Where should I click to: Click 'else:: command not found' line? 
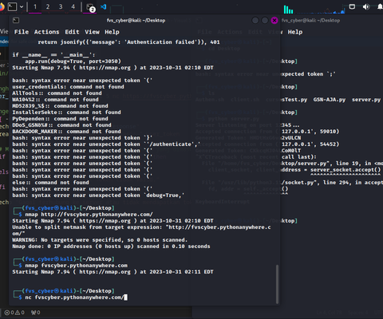(50, 183)
